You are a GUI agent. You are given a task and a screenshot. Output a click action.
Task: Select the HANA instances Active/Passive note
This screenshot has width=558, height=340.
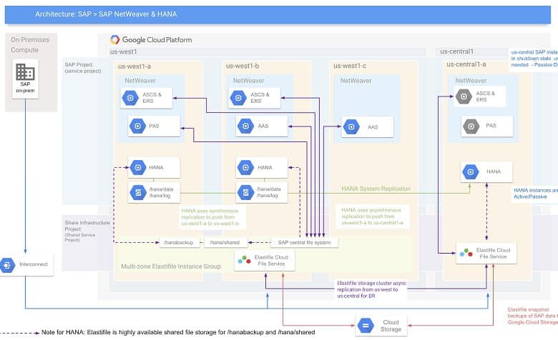coord(536,194)
